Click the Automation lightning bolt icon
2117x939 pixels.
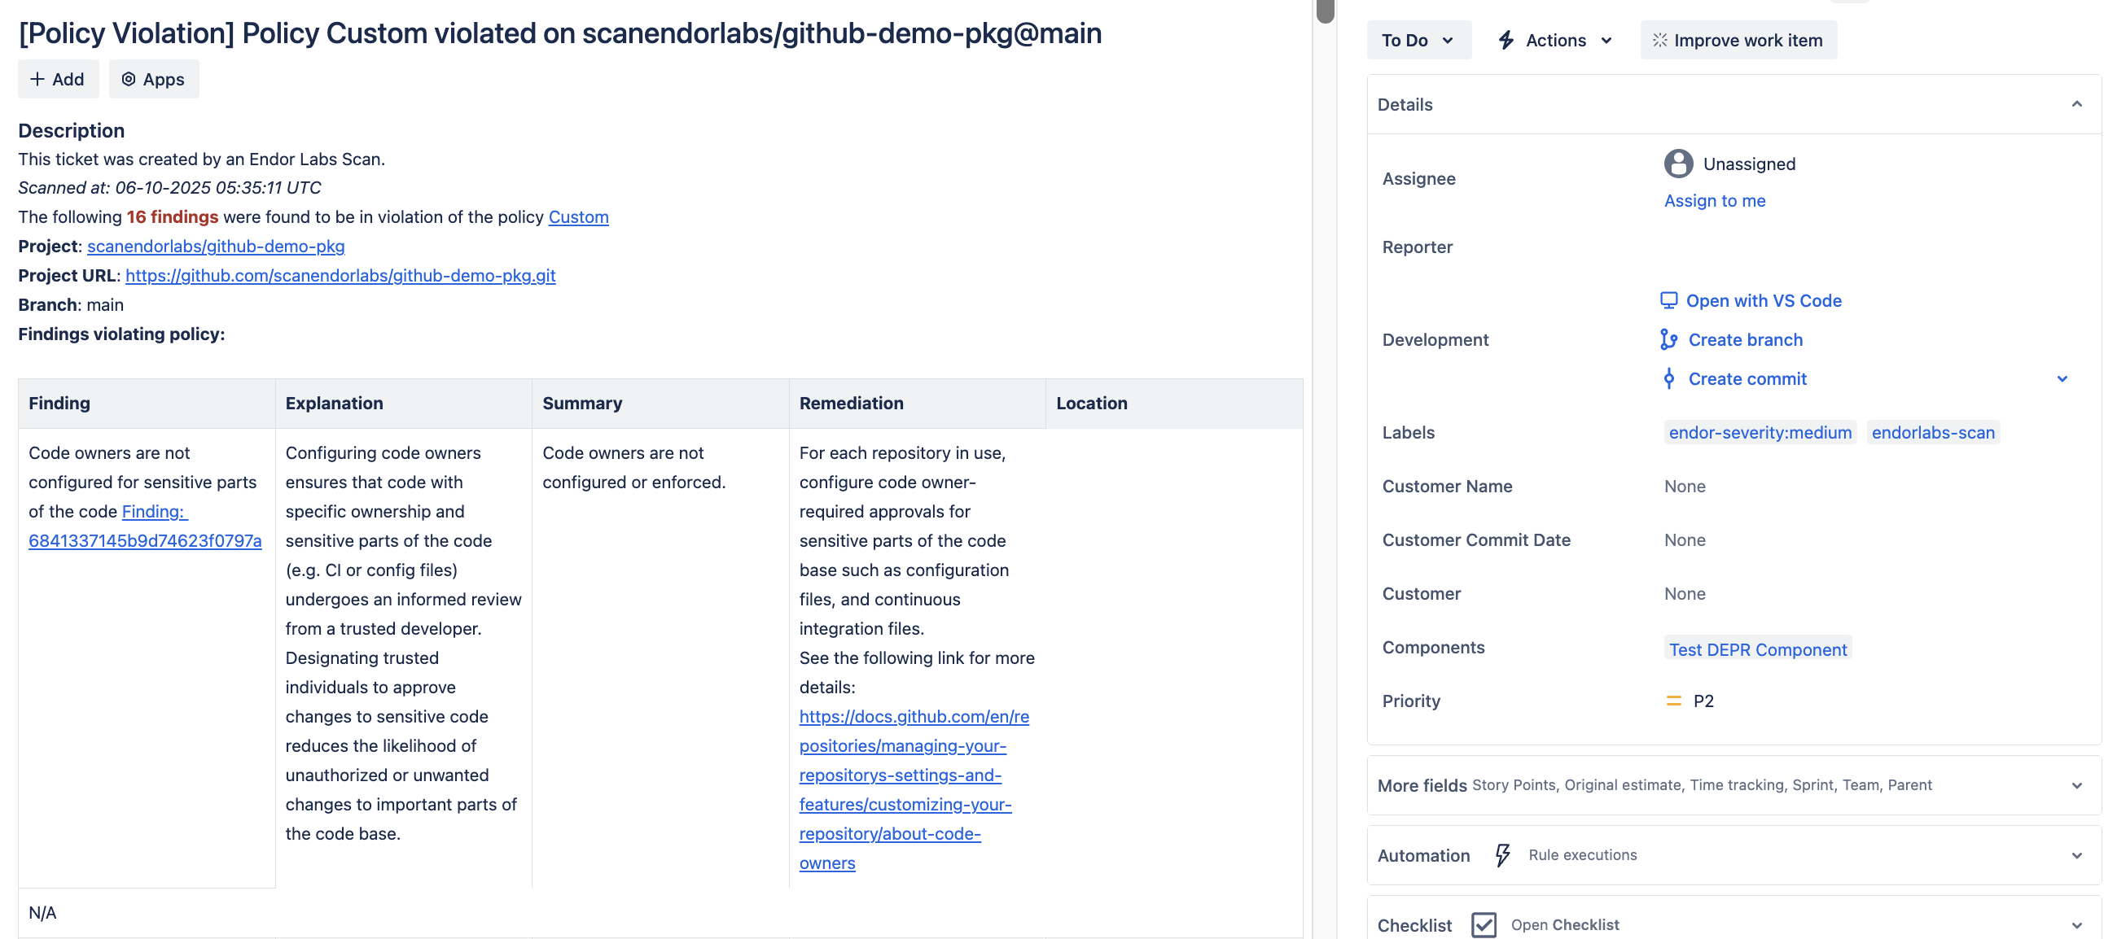click(x=1502, y=855)
